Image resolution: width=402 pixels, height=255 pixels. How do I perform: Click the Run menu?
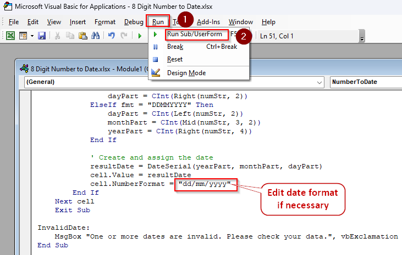pyautogui.click(x=158, y=22)
